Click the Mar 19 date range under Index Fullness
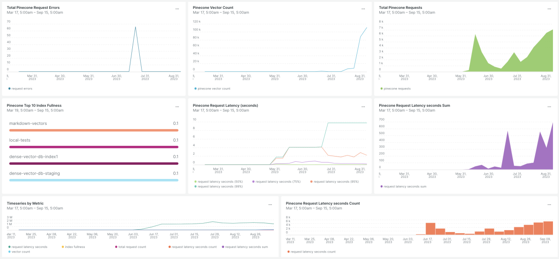This screenshot has width=559, height=259. [x=35, y=110]
